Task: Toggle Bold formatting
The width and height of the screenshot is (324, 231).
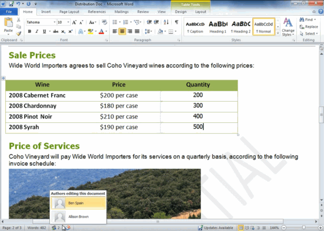Action: 30,31
